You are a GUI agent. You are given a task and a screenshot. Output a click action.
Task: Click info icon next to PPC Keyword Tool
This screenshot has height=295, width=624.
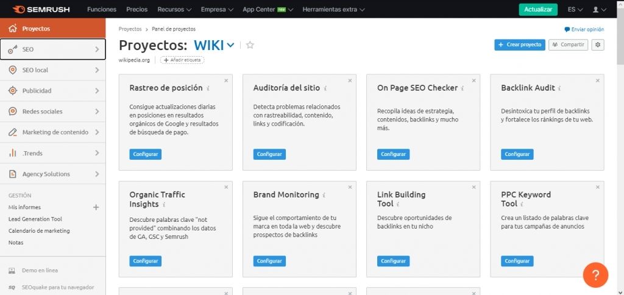522,204
